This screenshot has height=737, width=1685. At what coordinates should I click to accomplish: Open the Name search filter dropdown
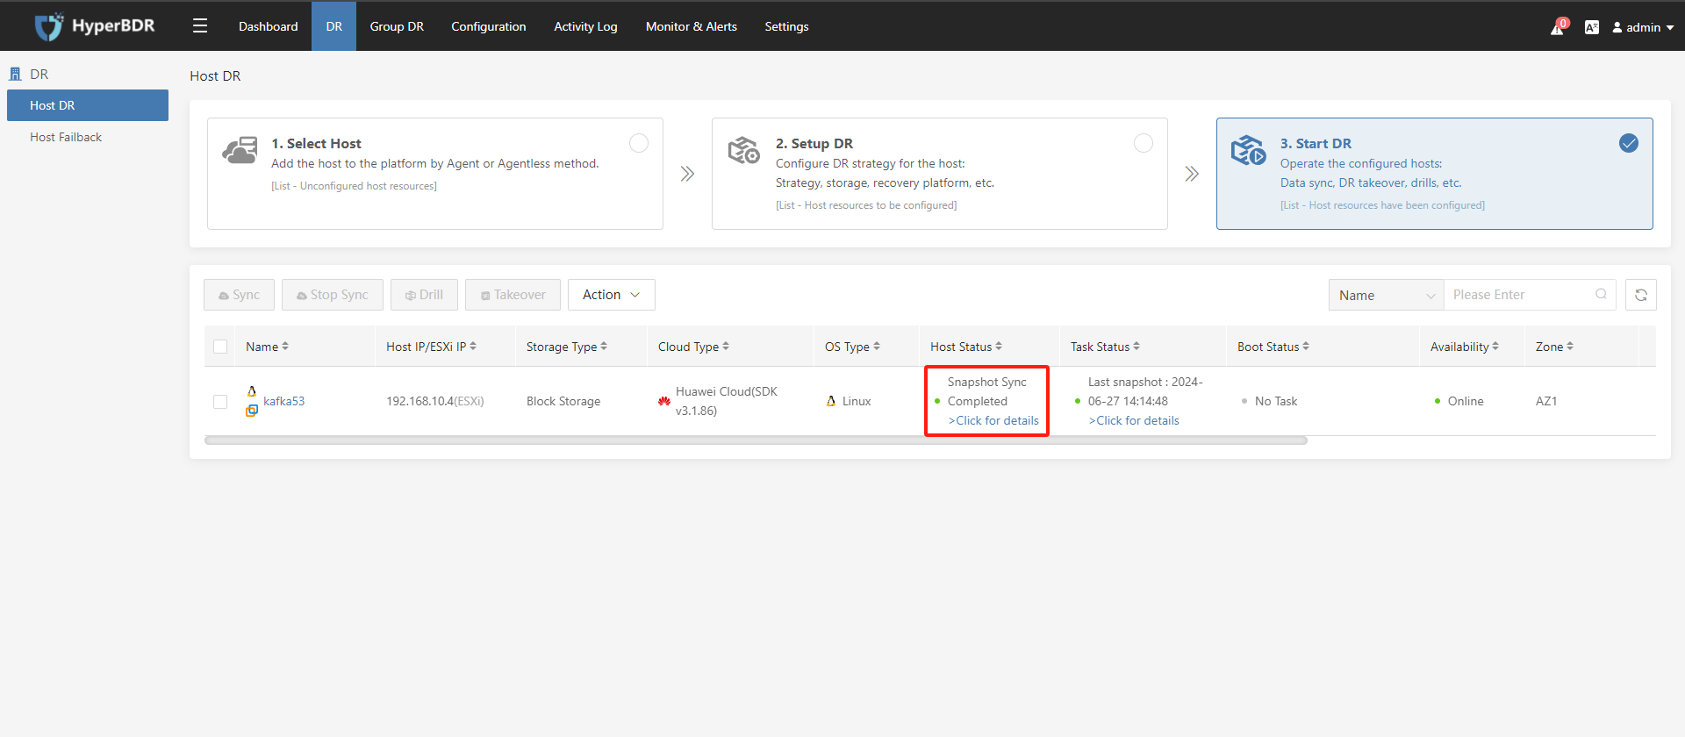pos(1387,295)
